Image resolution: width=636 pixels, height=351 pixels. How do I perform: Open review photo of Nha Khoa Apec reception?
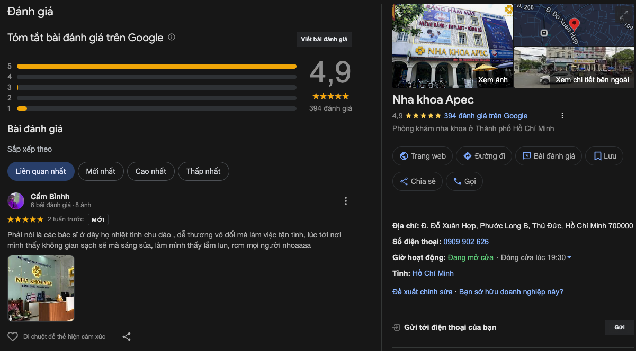pyautogui.click(x=41, y=288)
